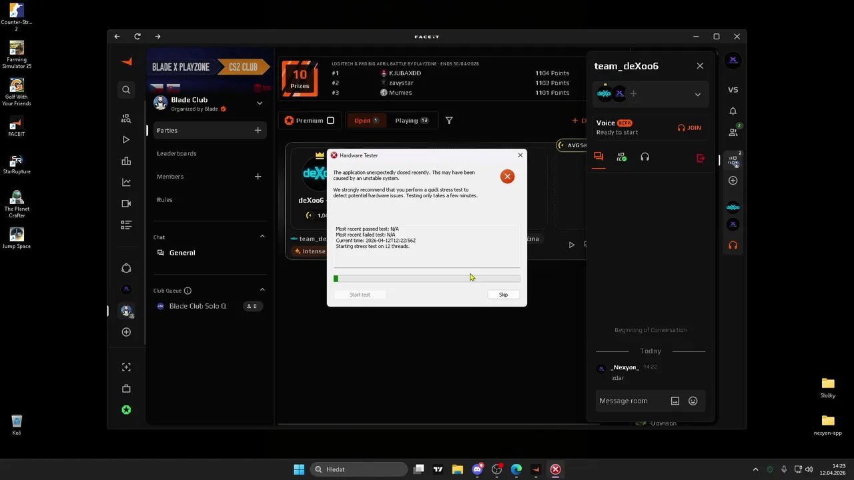
Task: Open the emoji picker in message box
Action: click(693, 401)
